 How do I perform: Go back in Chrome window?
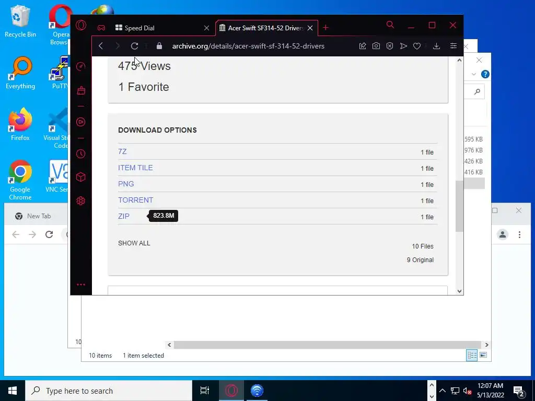tap(16, 234)
